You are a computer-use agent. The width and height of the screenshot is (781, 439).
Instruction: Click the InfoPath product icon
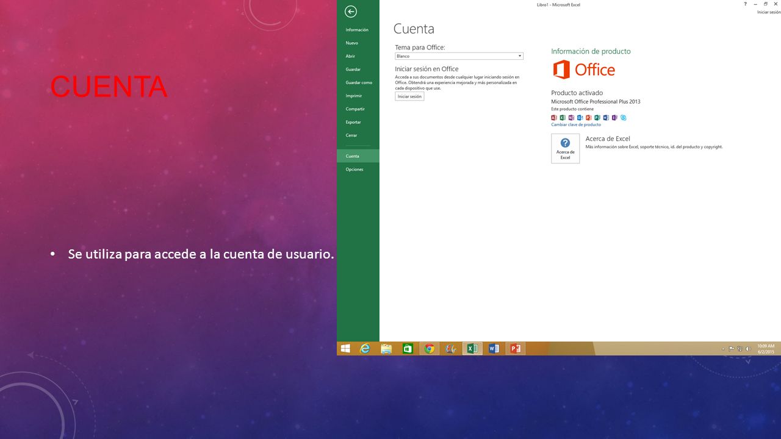pos(614,118)
